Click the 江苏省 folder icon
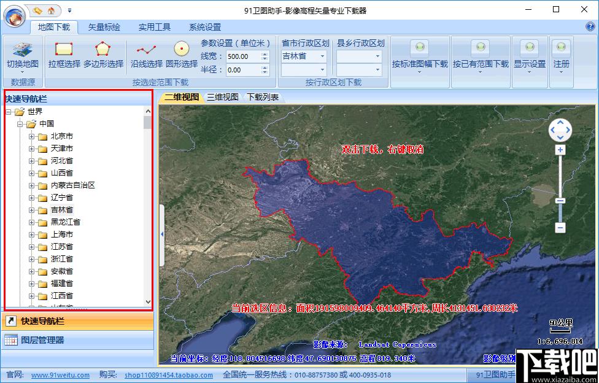 [x=42, y=247]
